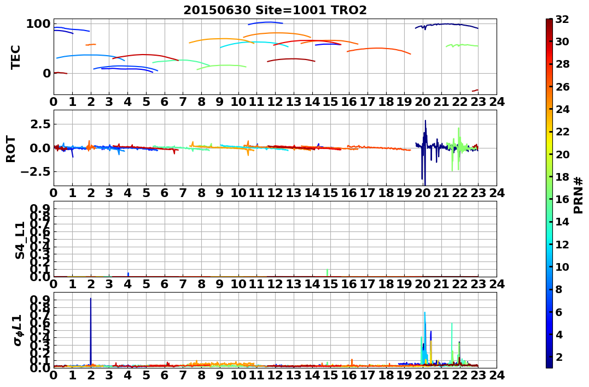This screenshot has height=387, width=589.
Task: Click the plot title "20150630 Site=1001 TRO2"
Action: pyautogui.click(x=275, y=10)
